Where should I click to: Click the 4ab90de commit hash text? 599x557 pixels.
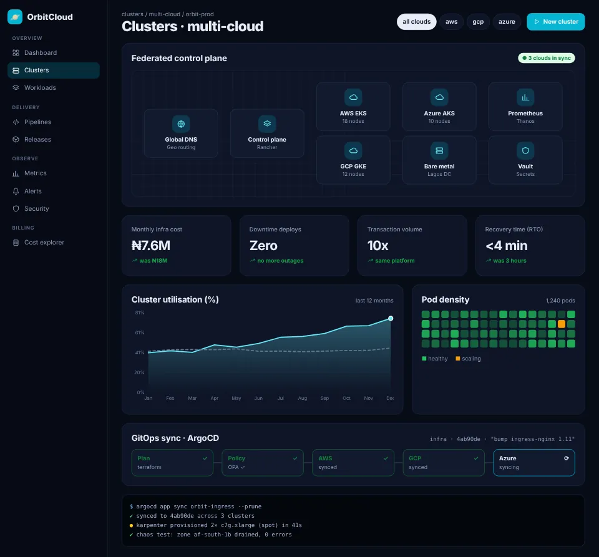469,439
